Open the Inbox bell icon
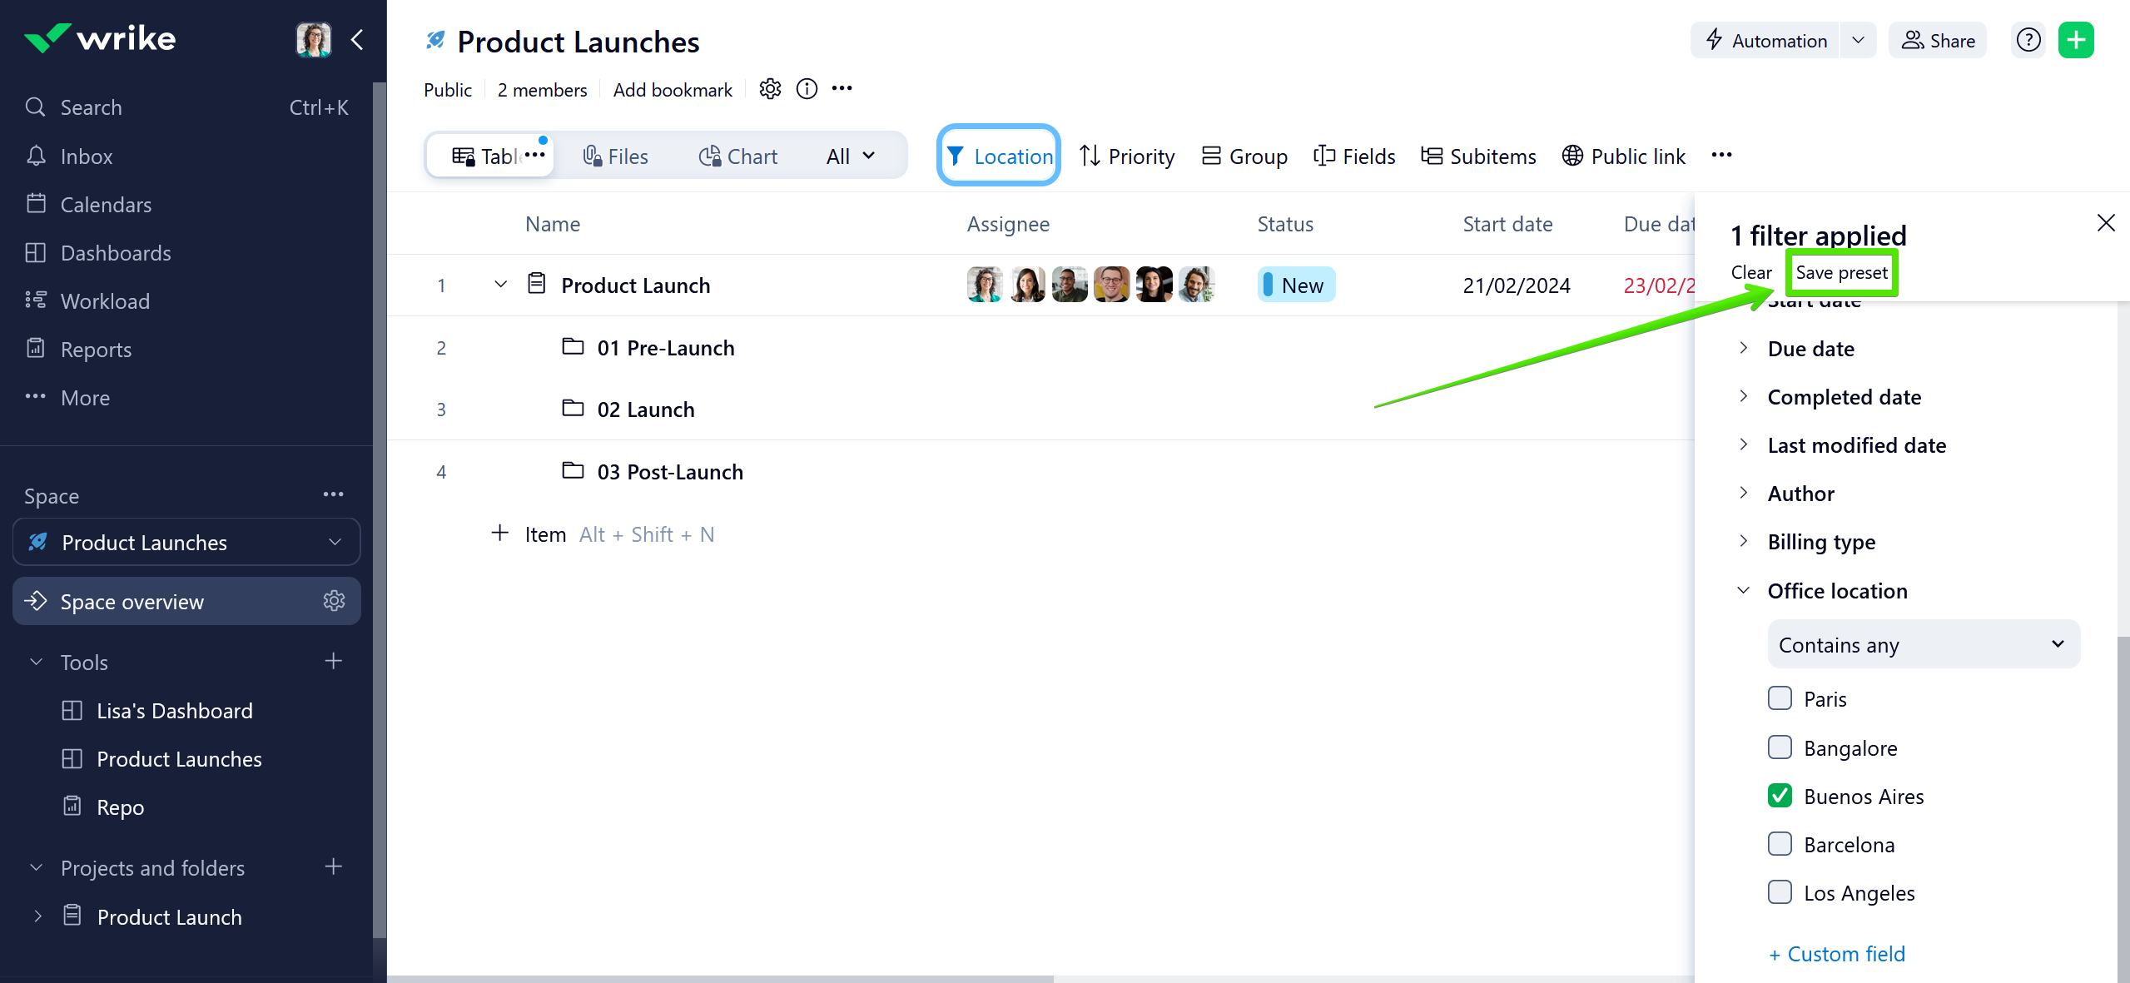Viewport: 2130px width, 983px height. (36, 156)
